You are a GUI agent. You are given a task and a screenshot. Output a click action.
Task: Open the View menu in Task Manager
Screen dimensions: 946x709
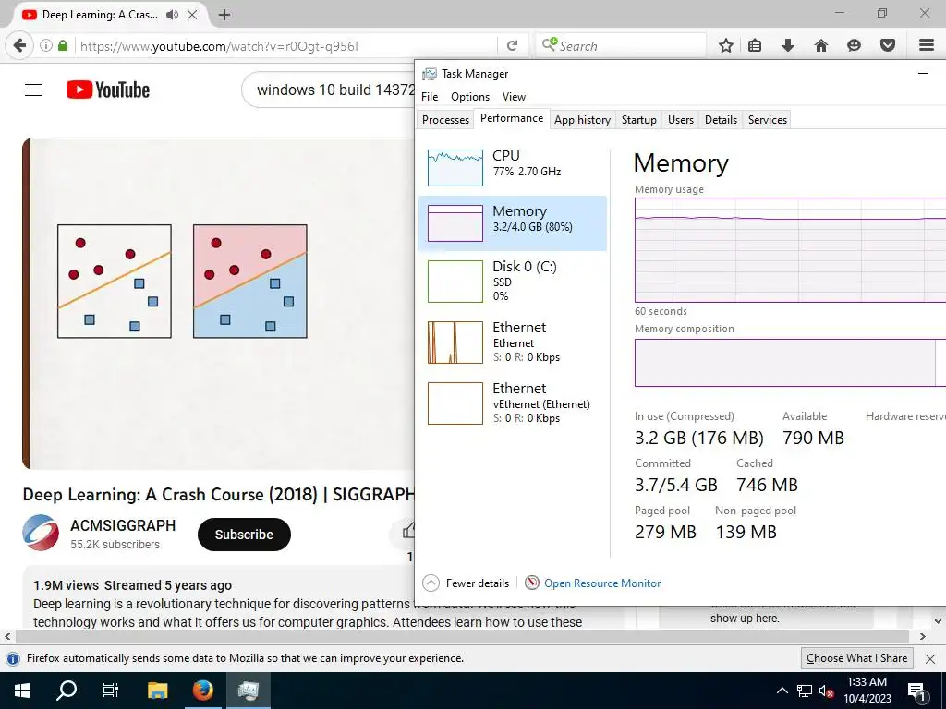click(x=514, y=96)
